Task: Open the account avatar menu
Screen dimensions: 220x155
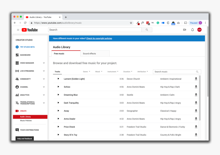Action: pos(199,30)
